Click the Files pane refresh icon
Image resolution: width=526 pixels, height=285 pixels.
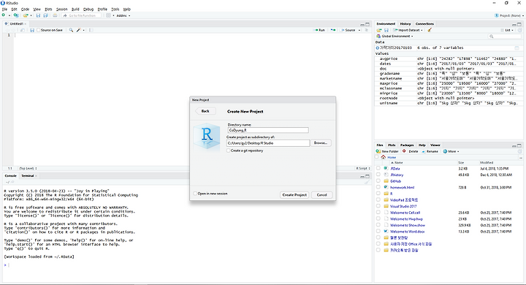[519, 151]
